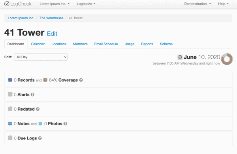Open the Demonstration user menu

point(197,4)
